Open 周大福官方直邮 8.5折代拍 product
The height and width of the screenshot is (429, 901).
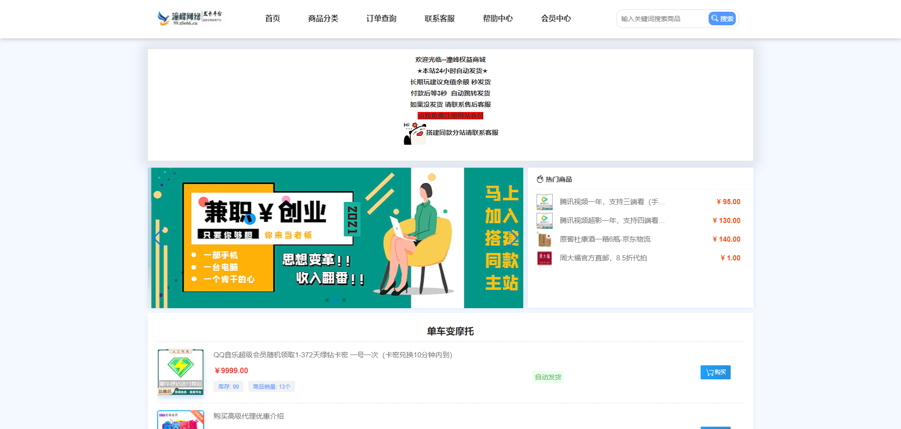[603, 258]
